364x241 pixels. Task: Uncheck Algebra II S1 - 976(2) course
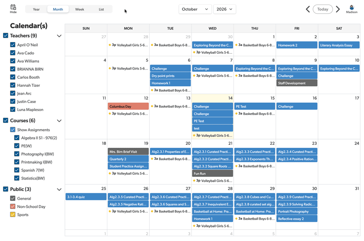(17, 138)
